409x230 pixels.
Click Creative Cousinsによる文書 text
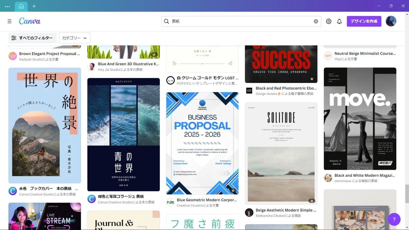198,206
